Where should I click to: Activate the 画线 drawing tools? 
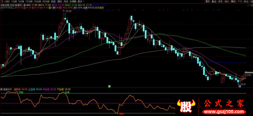(x=233, y=2)
